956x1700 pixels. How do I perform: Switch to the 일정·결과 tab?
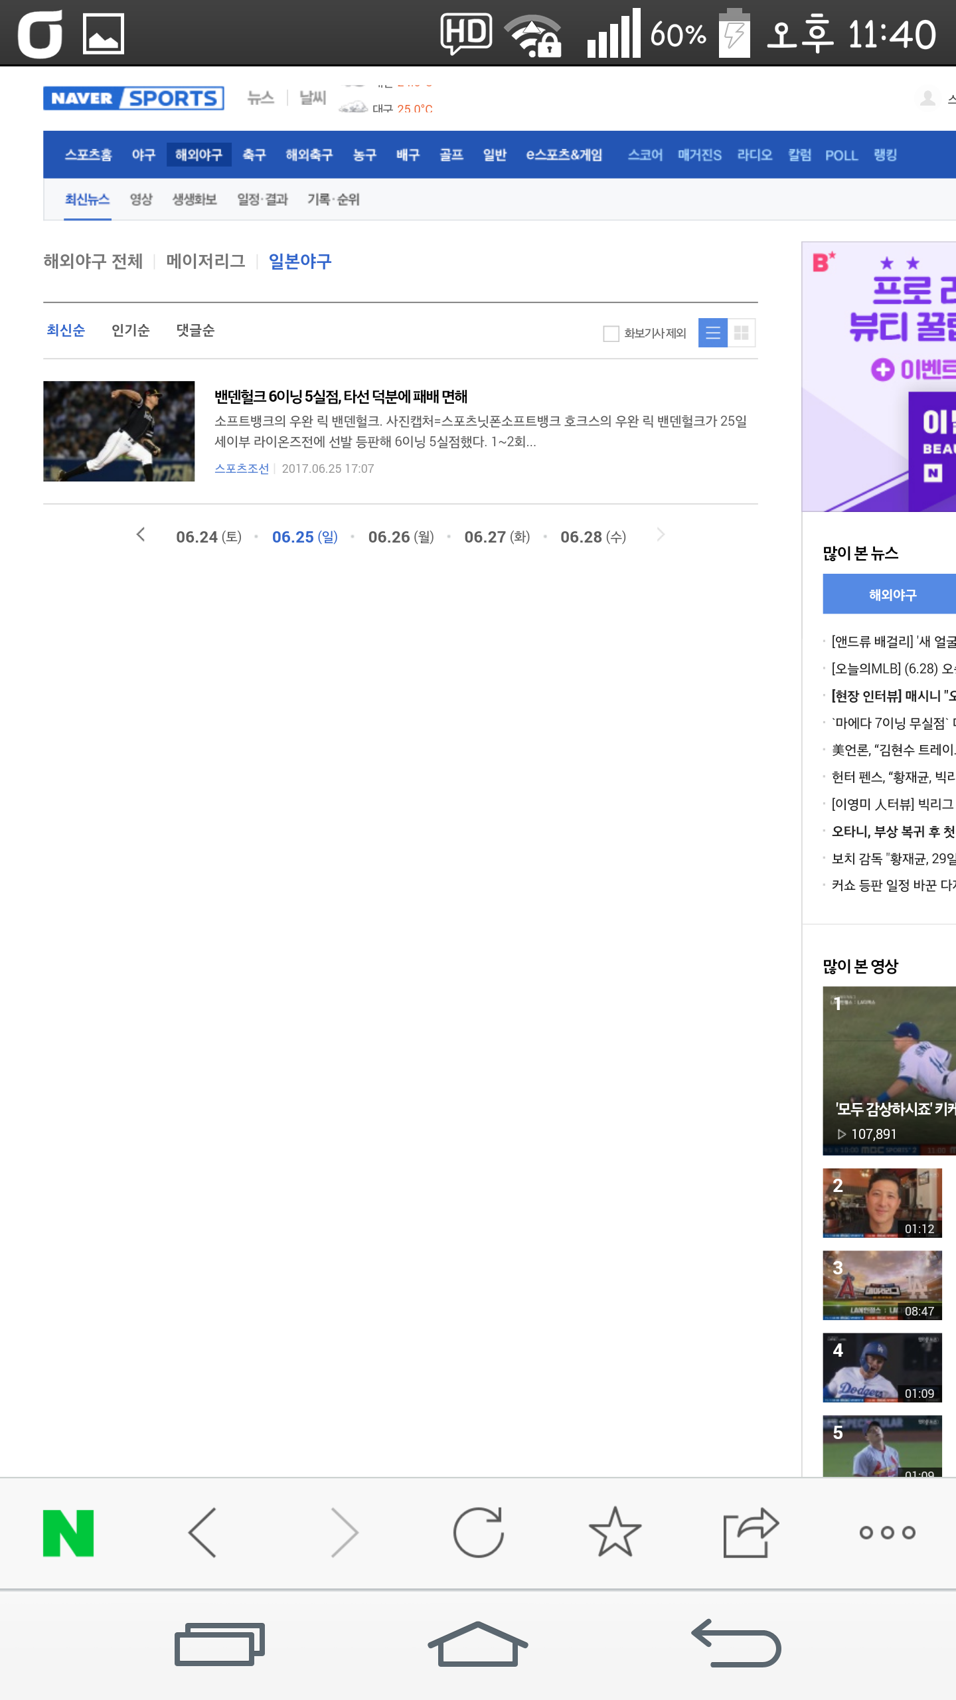[x=262, y=200]
